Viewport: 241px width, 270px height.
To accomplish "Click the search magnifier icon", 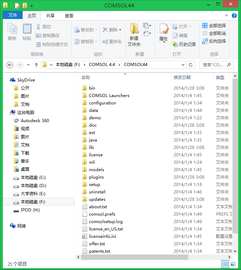I will click(229, 65).
